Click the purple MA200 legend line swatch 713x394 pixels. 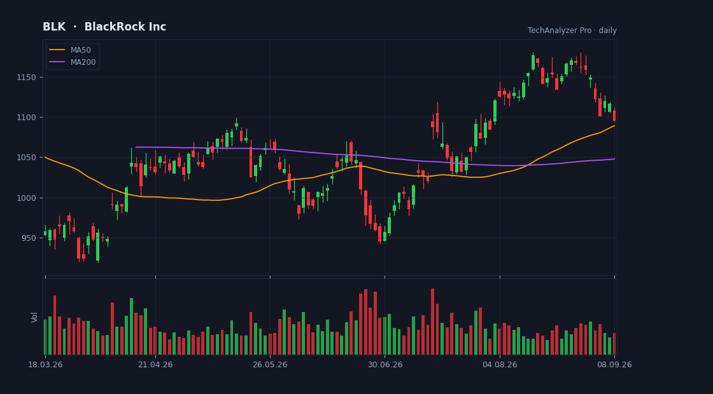tap(57, 62)
